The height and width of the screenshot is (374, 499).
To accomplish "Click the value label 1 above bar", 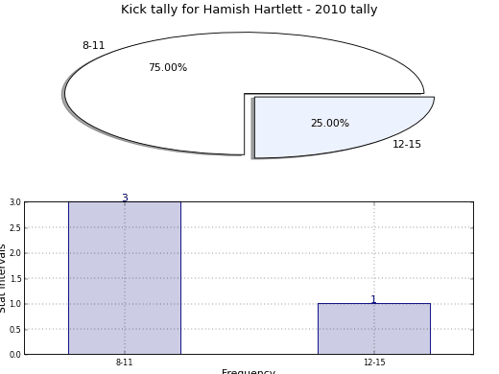I will point(373,299).
